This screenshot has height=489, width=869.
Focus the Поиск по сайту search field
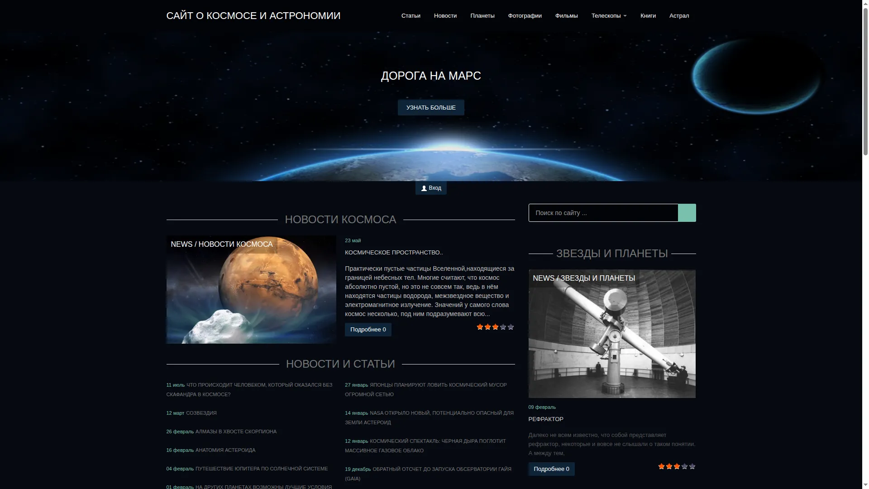[x=603, y=213]
